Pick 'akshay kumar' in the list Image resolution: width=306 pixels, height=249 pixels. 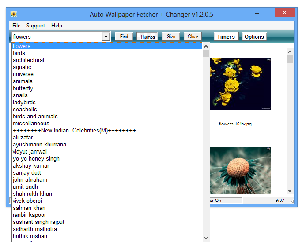click(x=107, y=165)
